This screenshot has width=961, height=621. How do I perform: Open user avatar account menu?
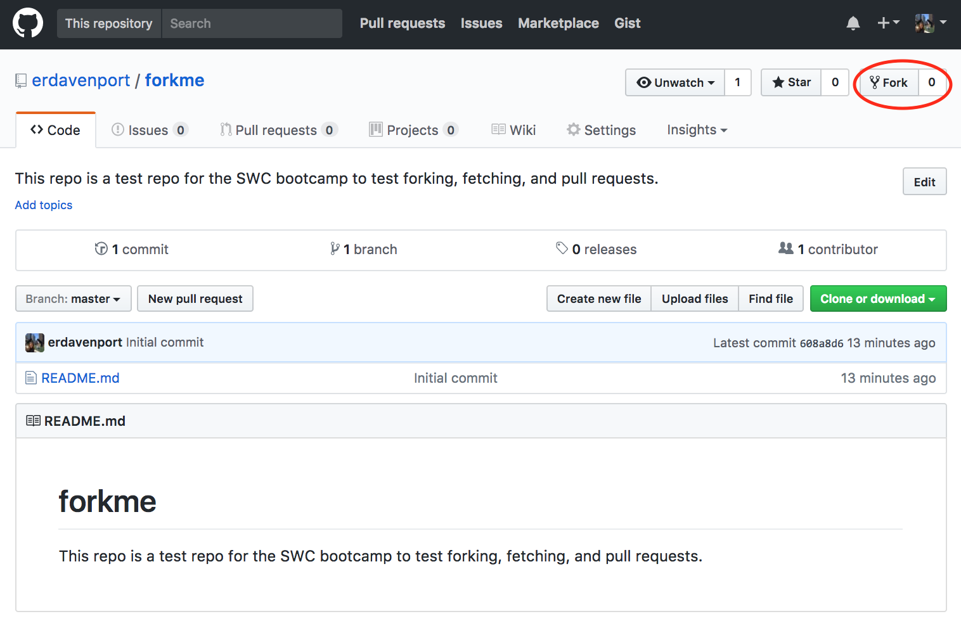(931, 23)
